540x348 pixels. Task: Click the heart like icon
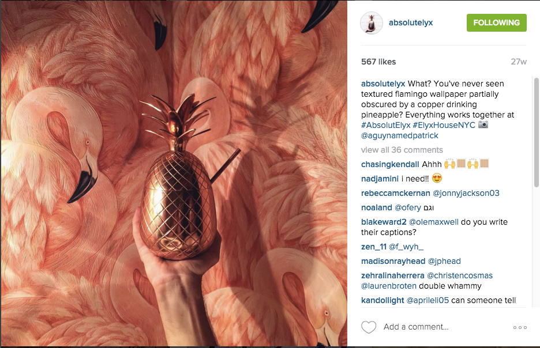369,327
